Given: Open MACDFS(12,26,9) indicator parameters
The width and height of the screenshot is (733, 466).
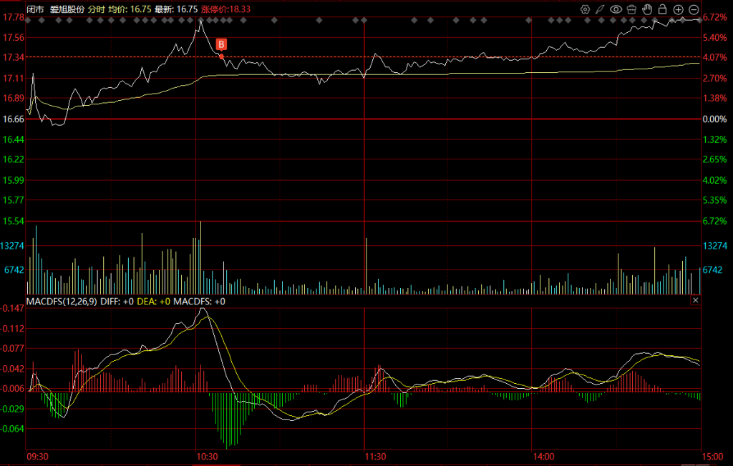Looking at the screenshot, I should click(x=62, y=302).
